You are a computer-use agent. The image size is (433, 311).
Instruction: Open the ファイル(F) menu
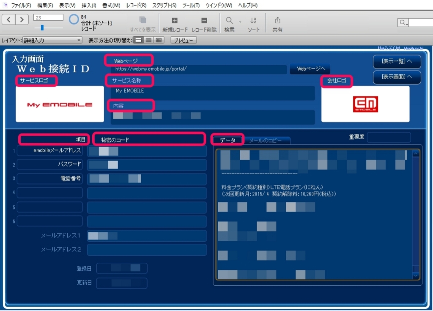[21, 5]
